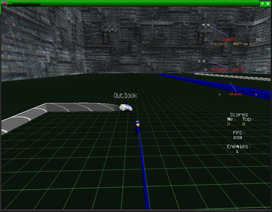Click the Rubber Used gauge label

pyautogui.click(x=227, y=70)
